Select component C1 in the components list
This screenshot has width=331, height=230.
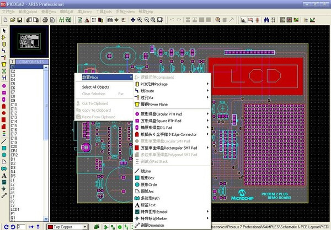(26, 67)
